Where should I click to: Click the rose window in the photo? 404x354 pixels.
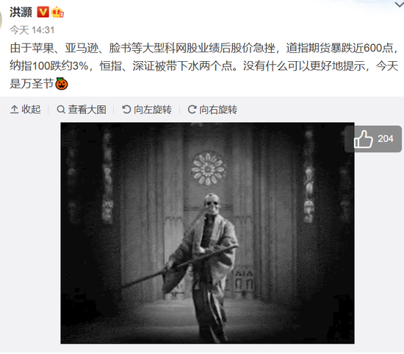click(x=208, y=169)
